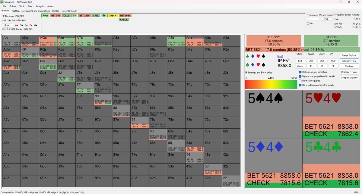Image resolution: width=362 pixels, height=194 pixels.
Task: Select the 22 hand cell in grid
Action: (231, 181)
